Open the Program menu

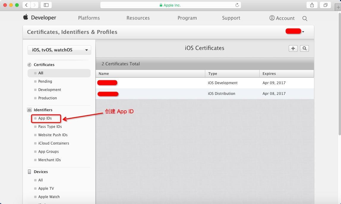point(187,18)
